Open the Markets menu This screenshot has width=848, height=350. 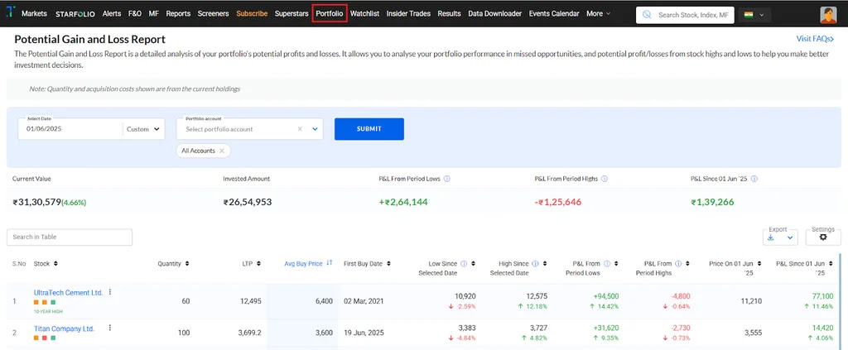click(x=34, y=13)
